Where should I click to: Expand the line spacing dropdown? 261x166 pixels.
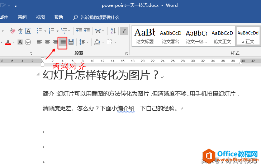point(87,42)
